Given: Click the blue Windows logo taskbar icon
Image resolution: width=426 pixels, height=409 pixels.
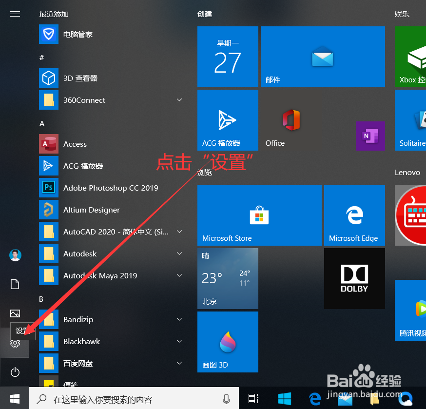Looking at the screenshot, I should pyautogui.click(x=285, y=399).
